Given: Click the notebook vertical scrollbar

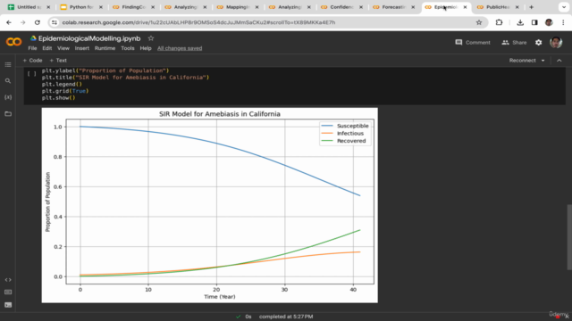Looking at the screenshot, I should pyautogui.click(x=569, y=237).
